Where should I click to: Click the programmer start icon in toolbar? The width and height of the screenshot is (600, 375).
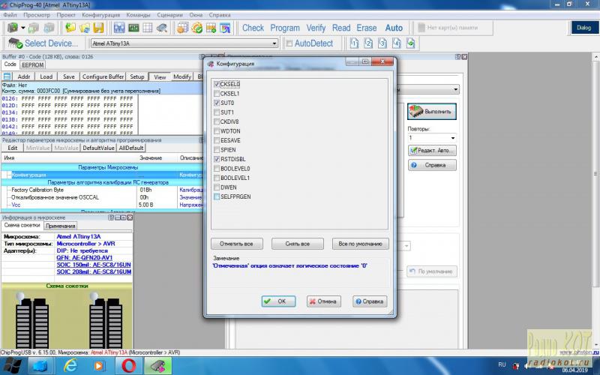pos(13,28)
